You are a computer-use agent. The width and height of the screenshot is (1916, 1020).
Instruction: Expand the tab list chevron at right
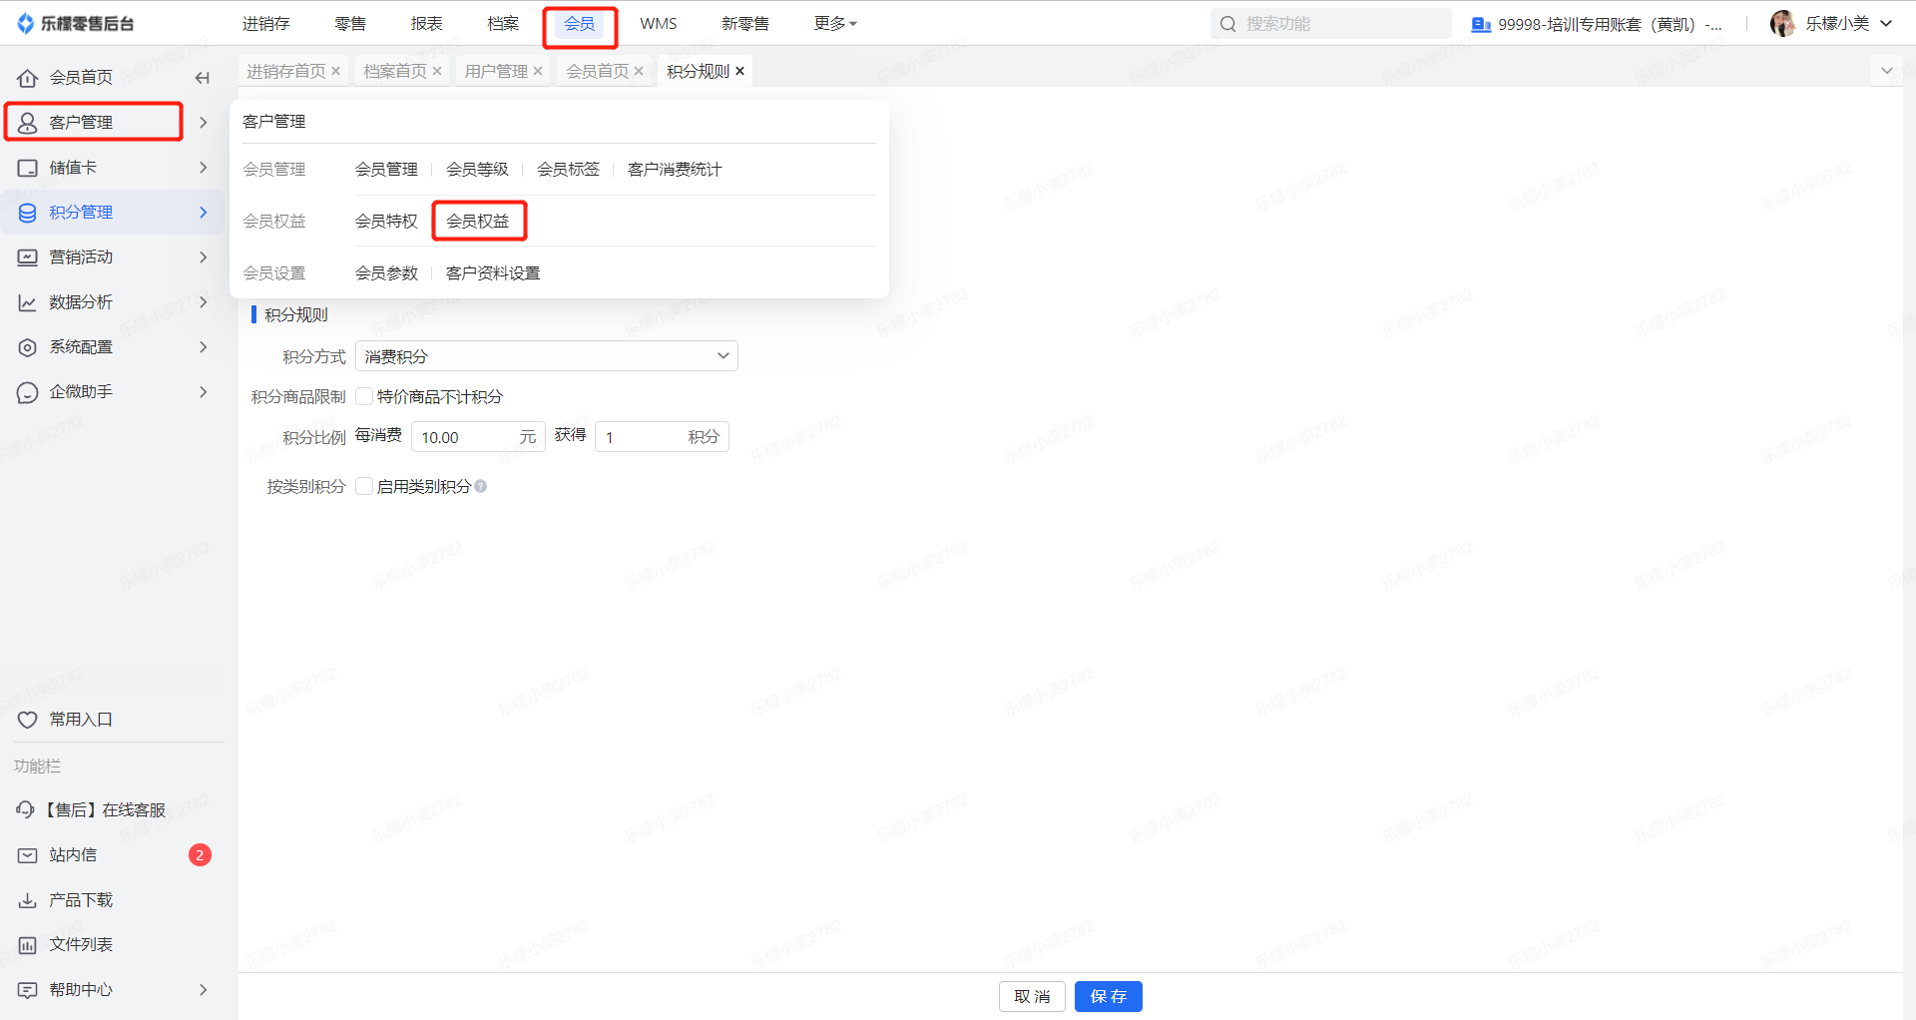[x=1886, y=71]
